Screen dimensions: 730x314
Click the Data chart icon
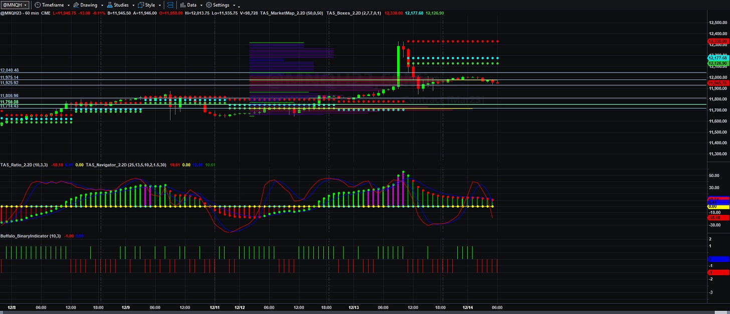pyautogui.click(x=182, y=4)
